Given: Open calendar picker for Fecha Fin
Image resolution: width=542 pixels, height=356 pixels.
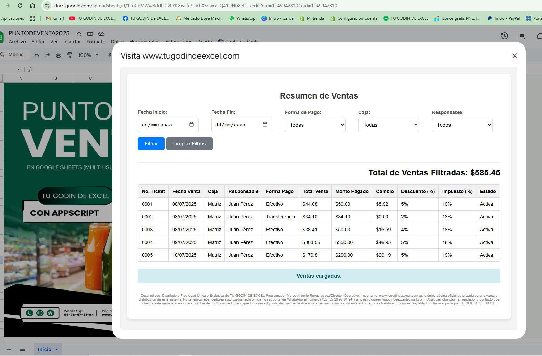Looking at the screenshot, I should tap(265, 125).
